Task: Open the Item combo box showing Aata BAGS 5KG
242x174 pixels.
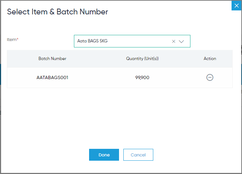Action: [x=132, y=41]
